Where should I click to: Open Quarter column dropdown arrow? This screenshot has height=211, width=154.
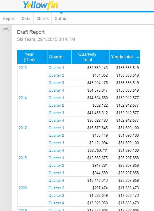click(x=69, y=57)
